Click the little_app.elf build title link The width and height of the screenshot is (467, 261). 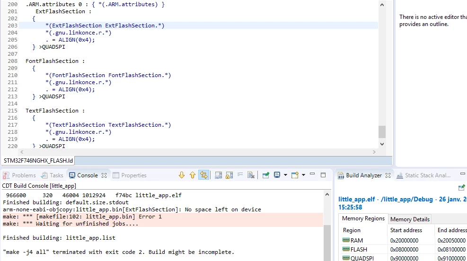pos(402,203)
